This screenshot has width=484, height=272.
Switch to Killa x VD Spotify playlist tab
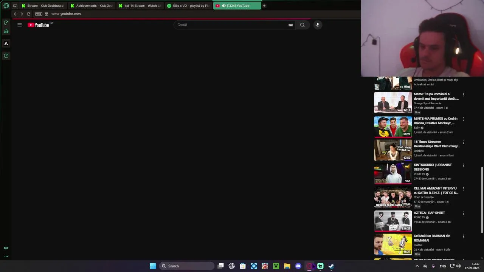click(x=188, y=6)
